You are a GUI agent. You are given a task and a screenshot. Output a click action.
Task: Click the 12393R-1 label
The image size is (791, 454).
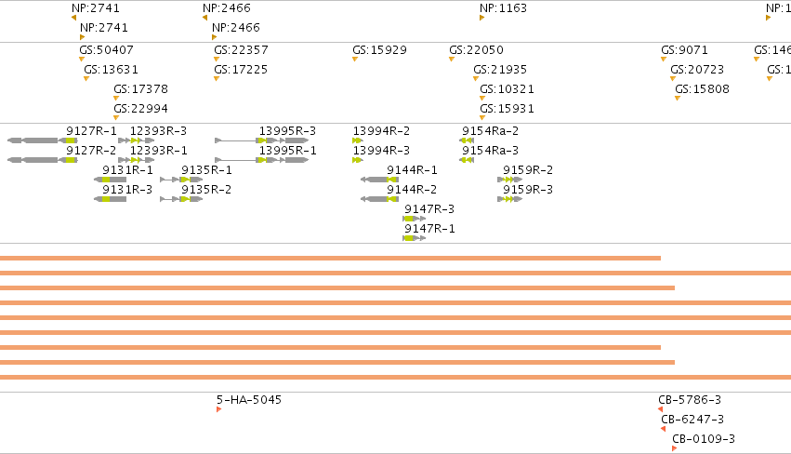[158, 151]
